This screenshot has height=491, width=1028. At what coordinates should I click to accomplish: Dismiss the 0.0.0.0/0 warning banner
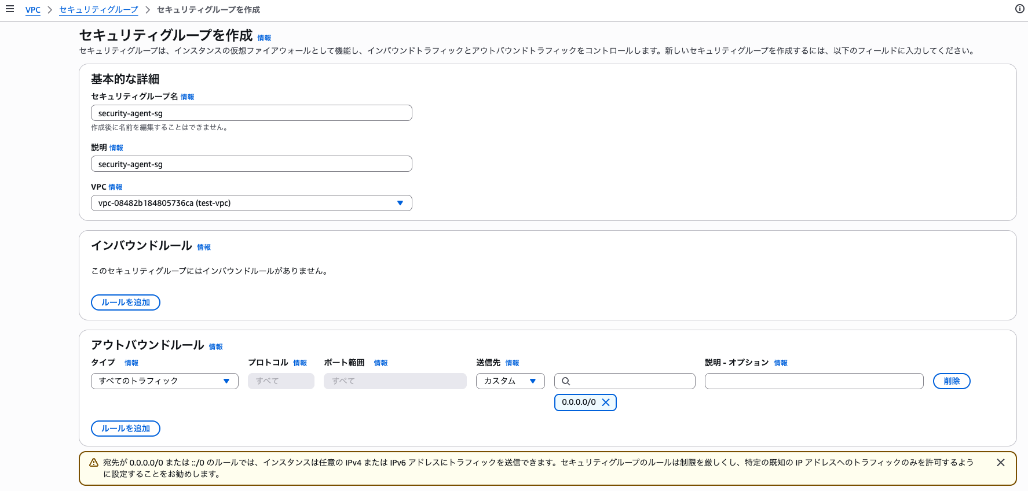click(x=1000, y=463)
